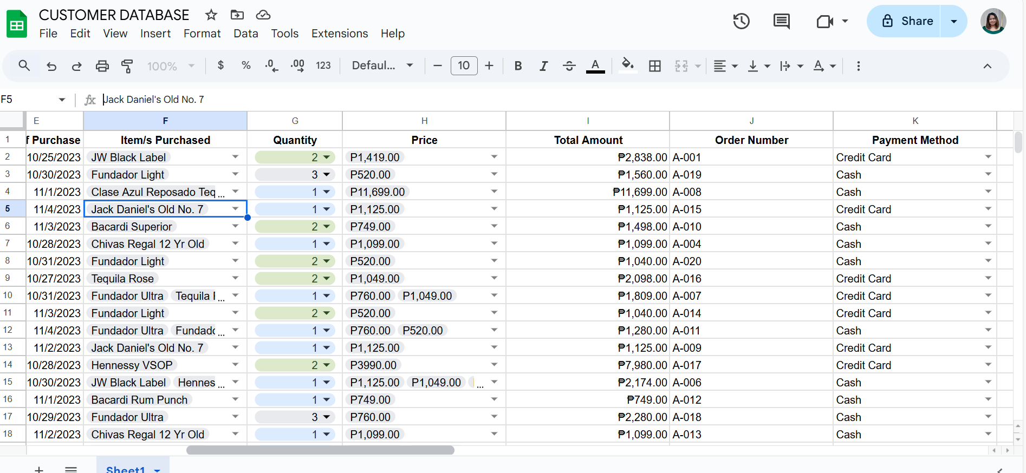Format as currency with dollar icon
Screen dimensions: 1026x473
pyautogui.click(x=220, y=65)
